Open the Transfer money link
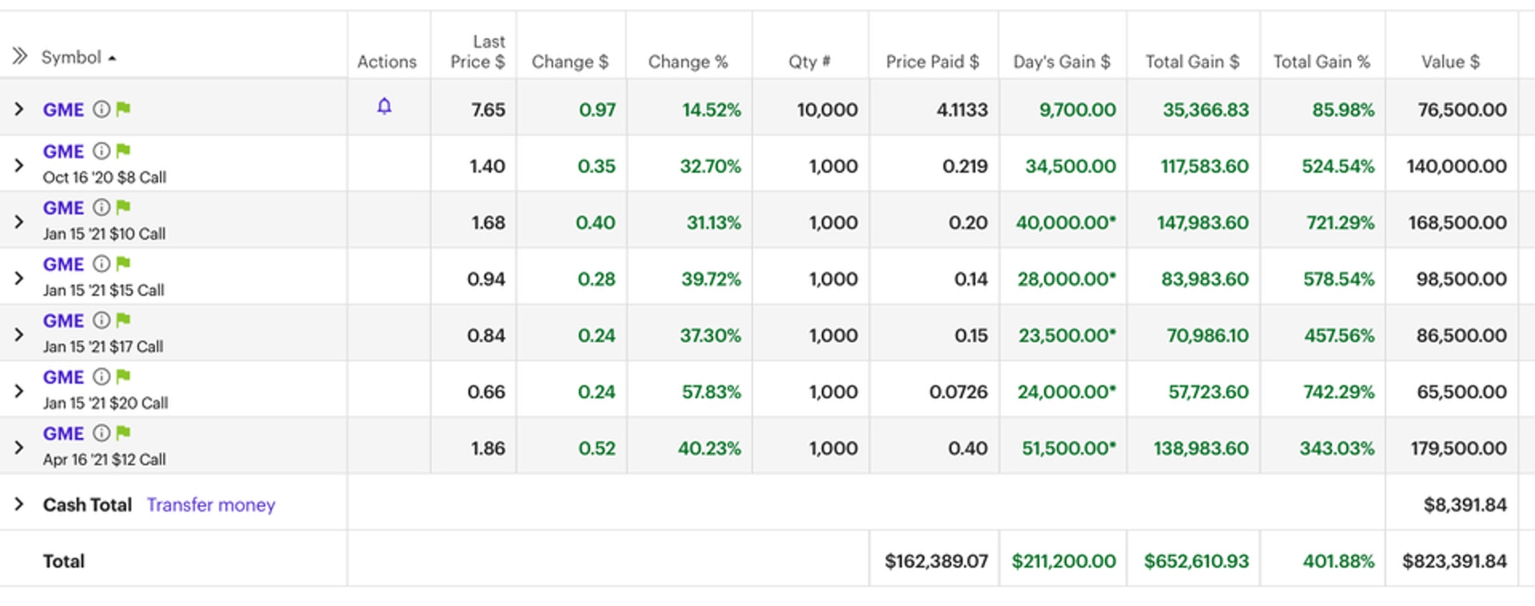Viewport: 1535px width, 606px height. pyautogui.click(x=211, y=504)
